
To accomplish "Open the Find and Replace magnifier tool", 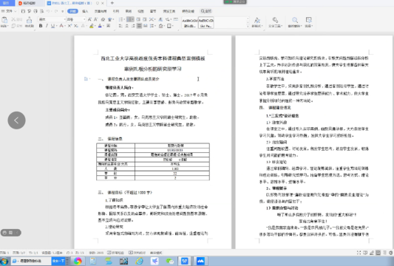I will click(295, 20).
